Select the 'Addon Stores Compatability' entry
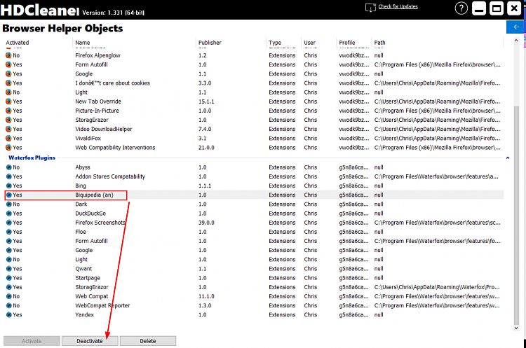 point(110,176)
